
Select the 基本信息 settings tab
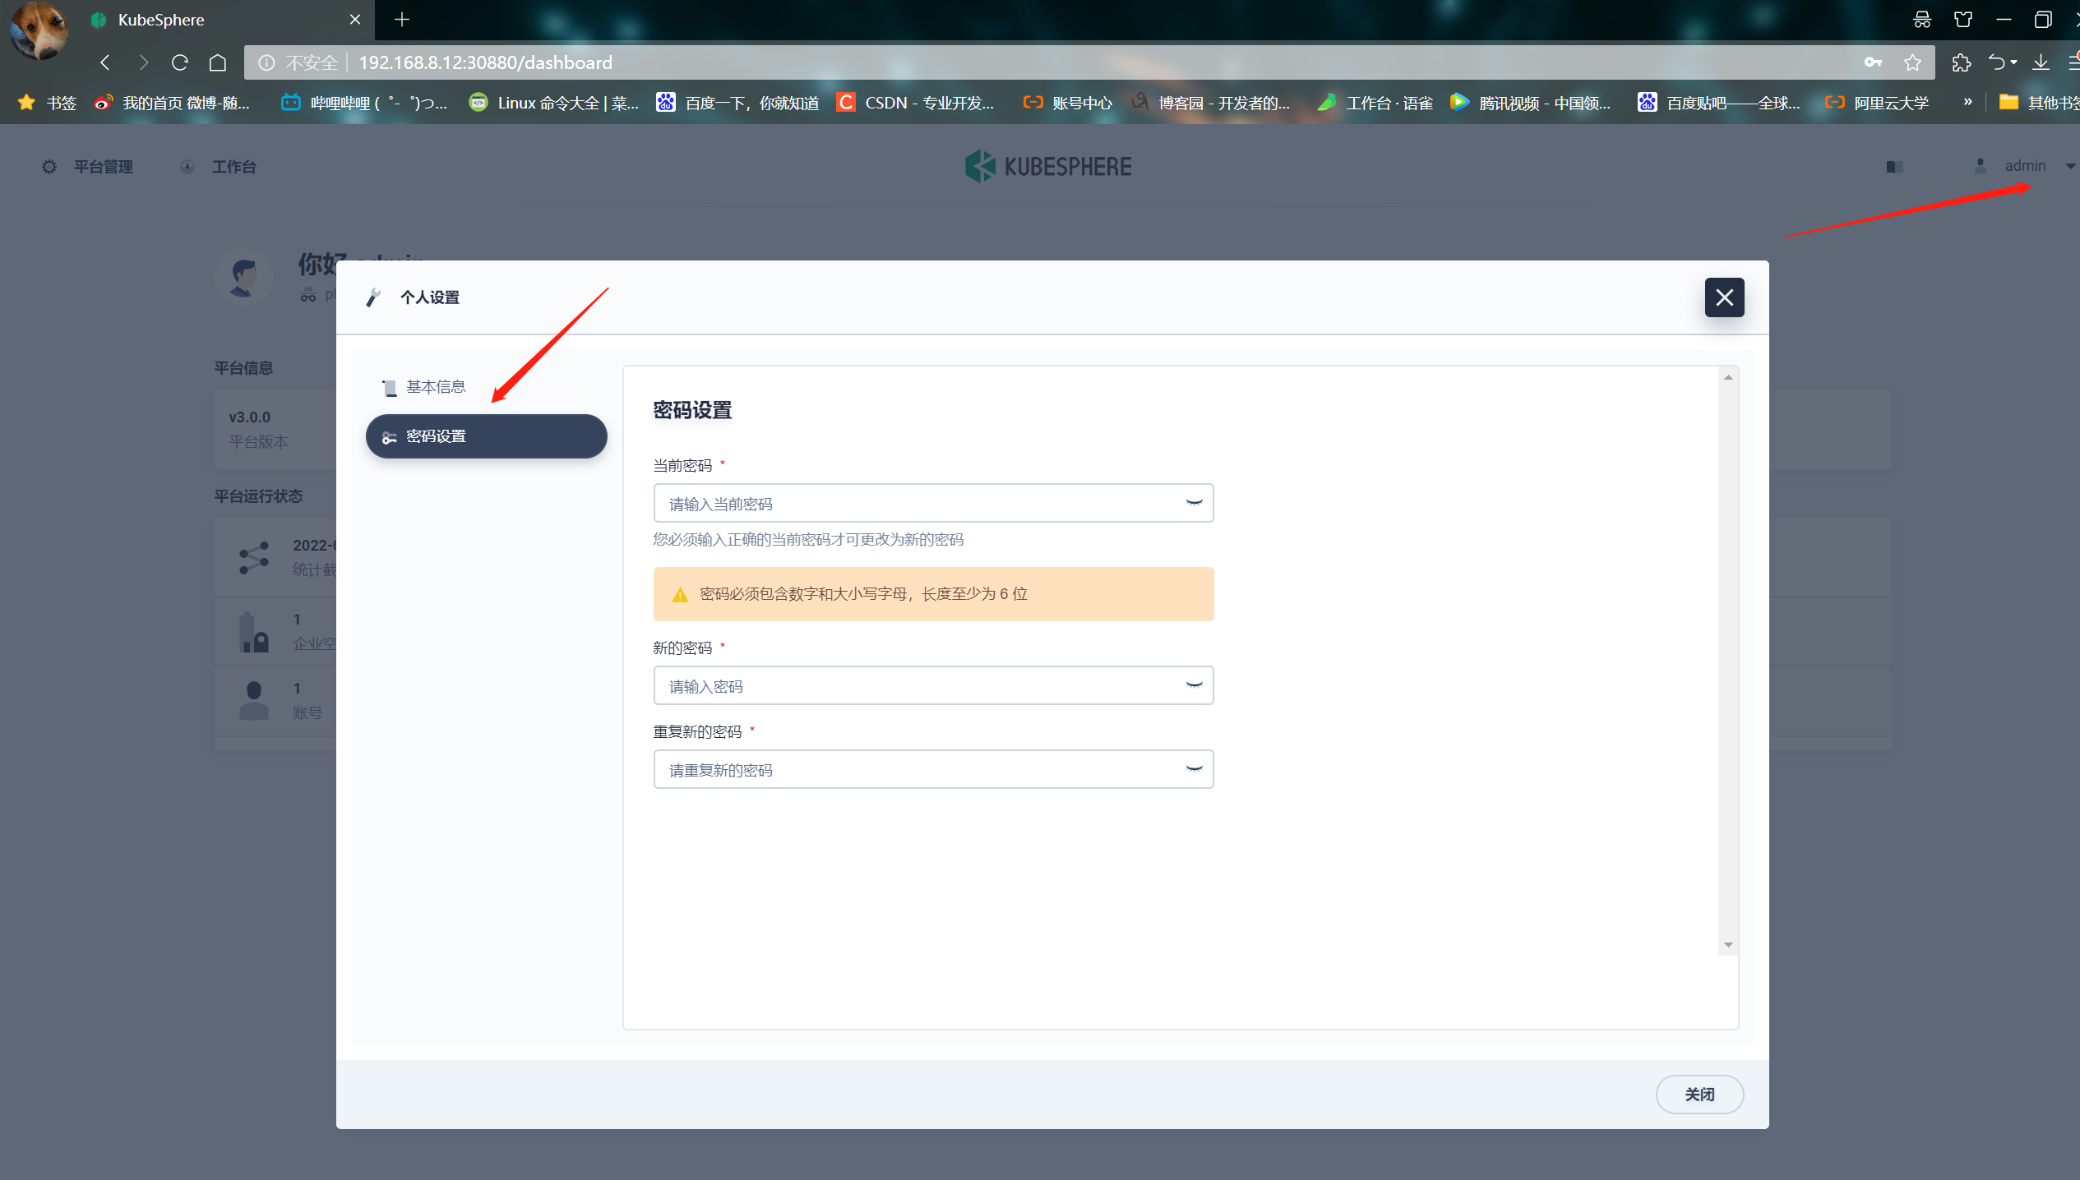pos(486,387)
